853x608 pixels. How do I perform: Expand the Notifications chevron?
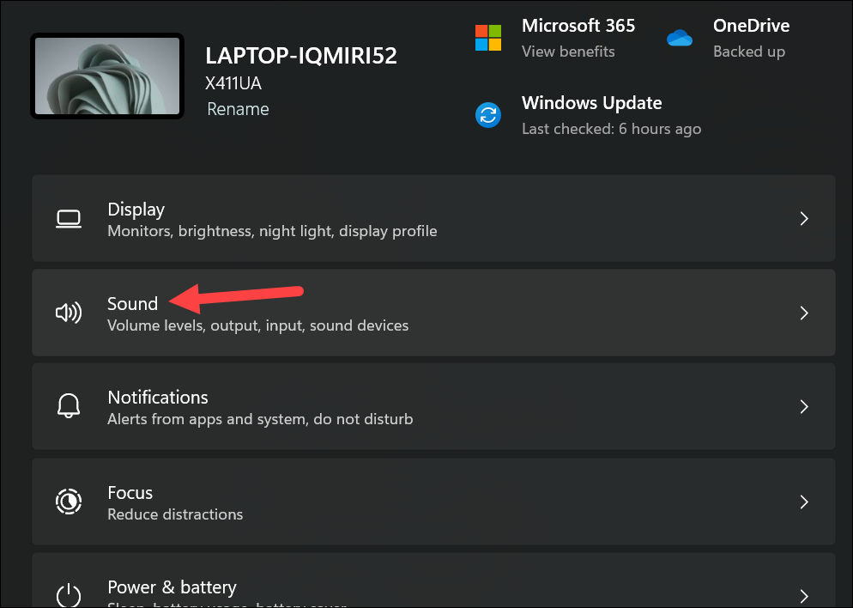(x=804, y=406)
